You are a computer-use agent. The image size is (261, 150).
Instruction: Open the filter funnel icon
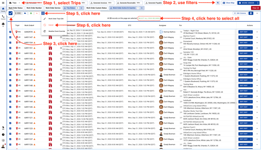(218, 3)
